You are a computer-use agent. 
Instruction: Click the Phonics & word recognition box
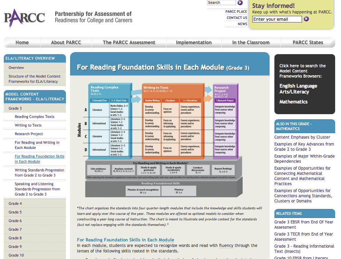coord(143,191)
